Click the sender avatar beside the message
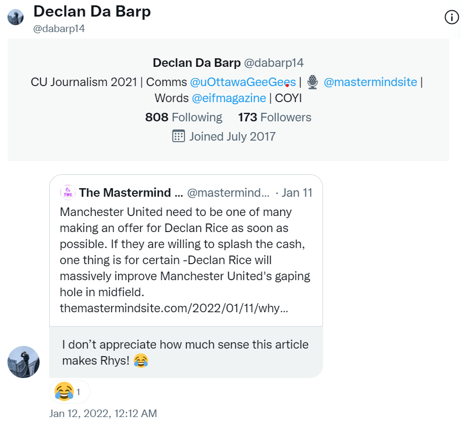The image size is (461, 432). [24, 362]
